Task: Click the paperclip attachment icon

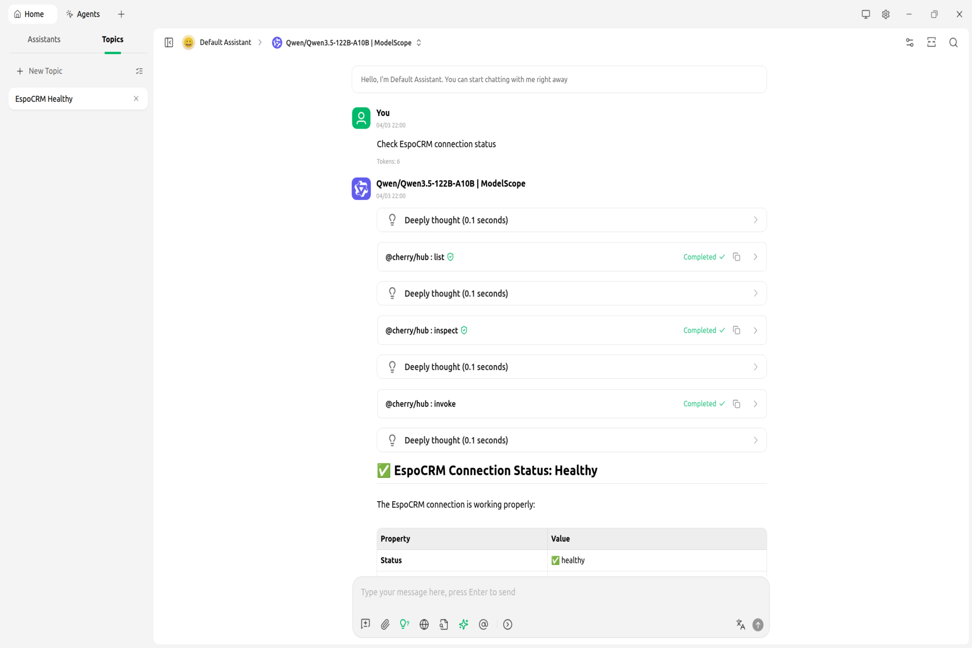Action: 385,624
